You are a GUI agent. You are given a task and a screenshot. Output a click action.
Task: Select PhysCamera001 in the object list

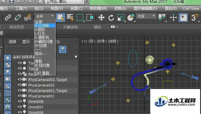pyautogui.click(x=42, y=96)
